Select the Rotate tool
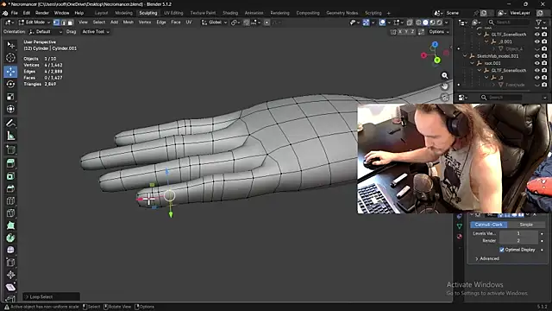Viewport: 552px width, 311px height. tap(10, 84)
